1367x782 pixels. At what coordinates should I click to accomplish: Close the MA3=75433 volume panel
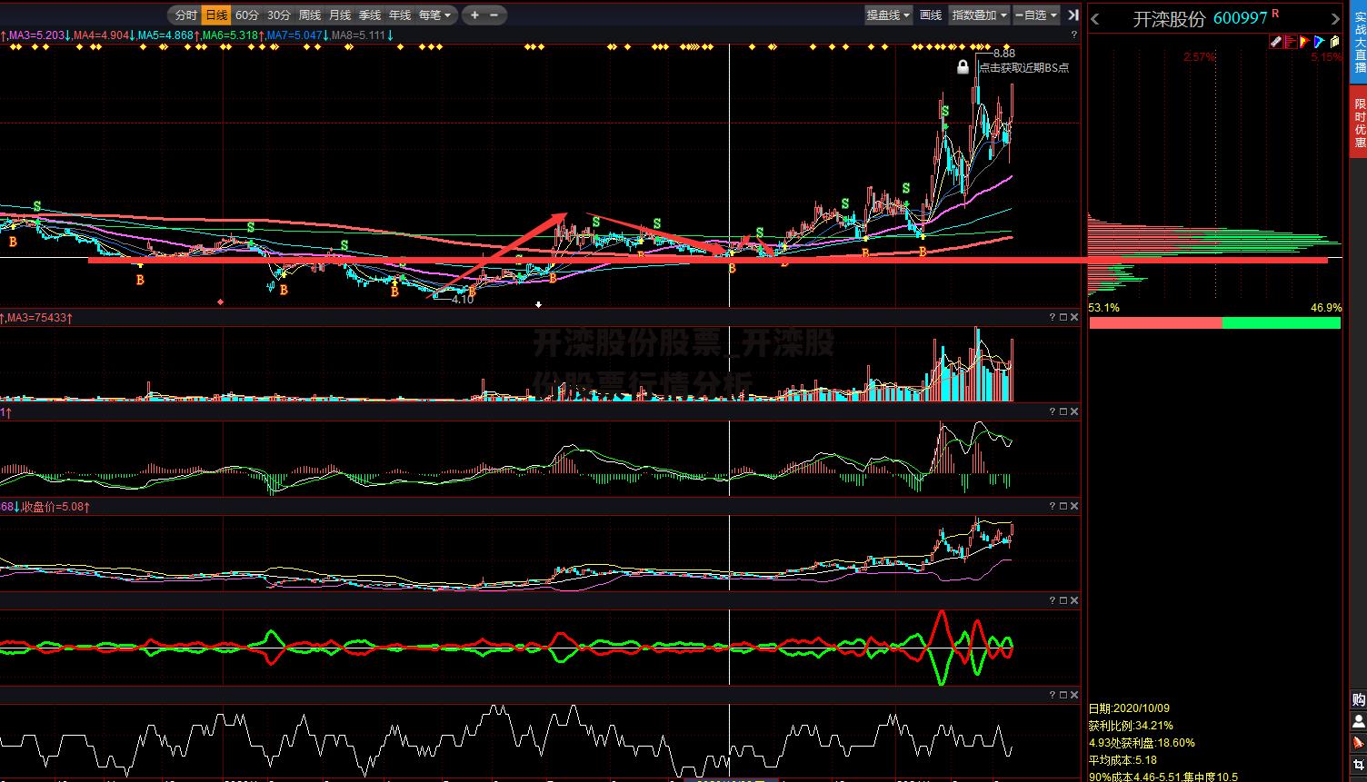coord(1074,317)
